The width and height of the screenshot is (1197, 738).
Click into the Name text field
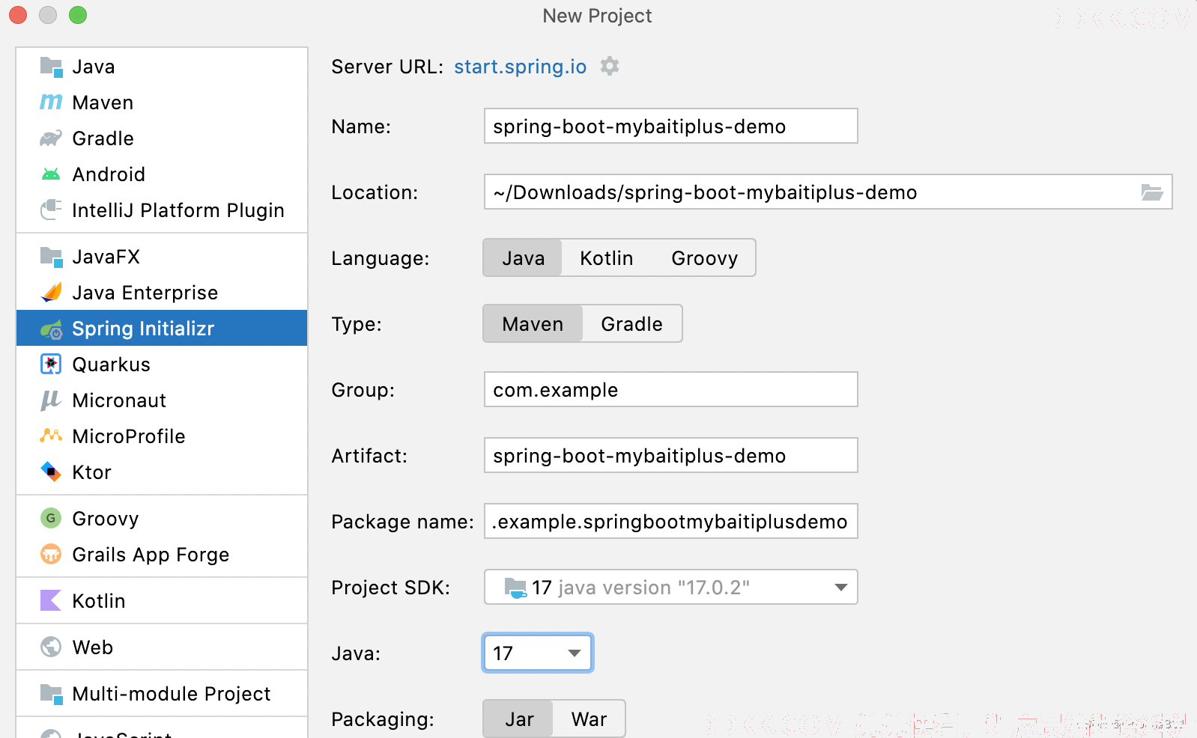670,126
